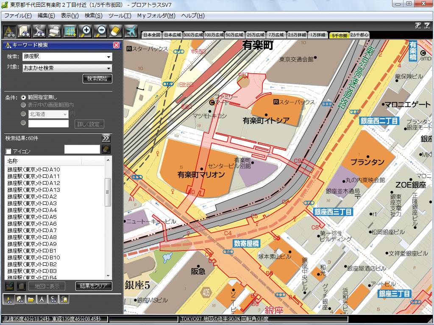Select the 北海道 prefecture radio button
Image resolution: width=434 pixels, height=325 pixels.
coord(23,114)
